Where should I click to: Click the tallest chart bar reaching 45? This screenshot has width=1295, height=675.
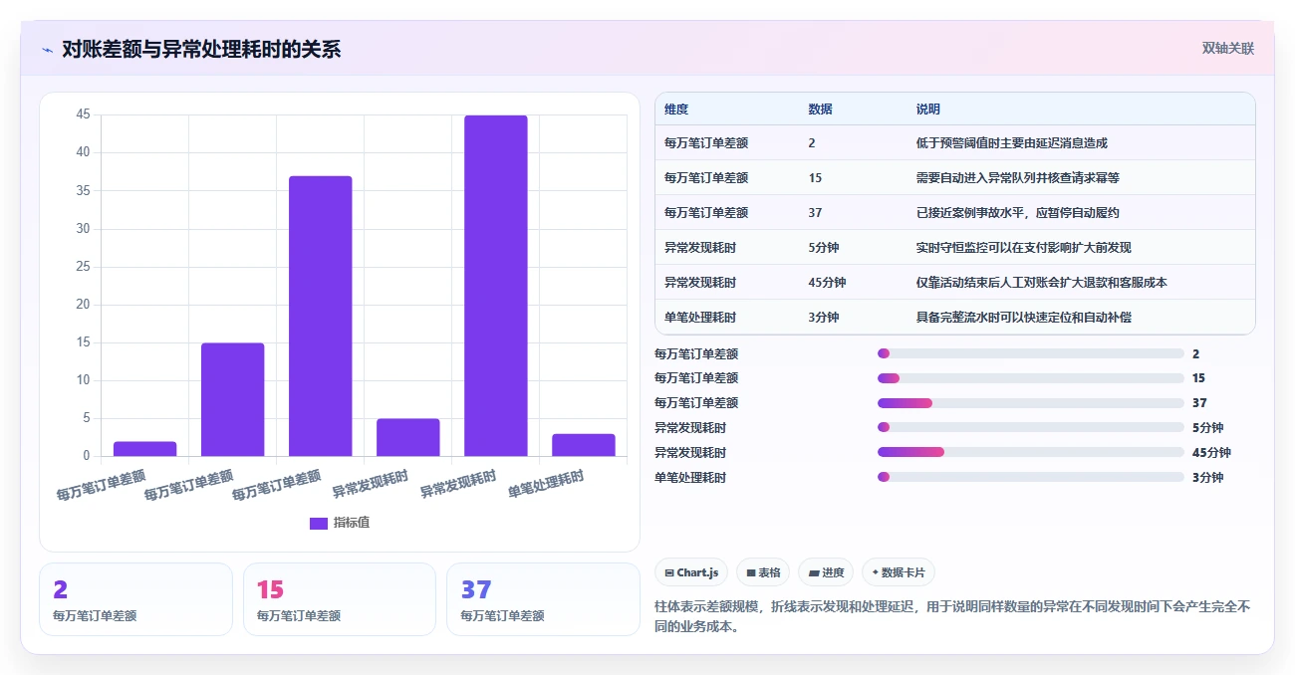point(495,286)
